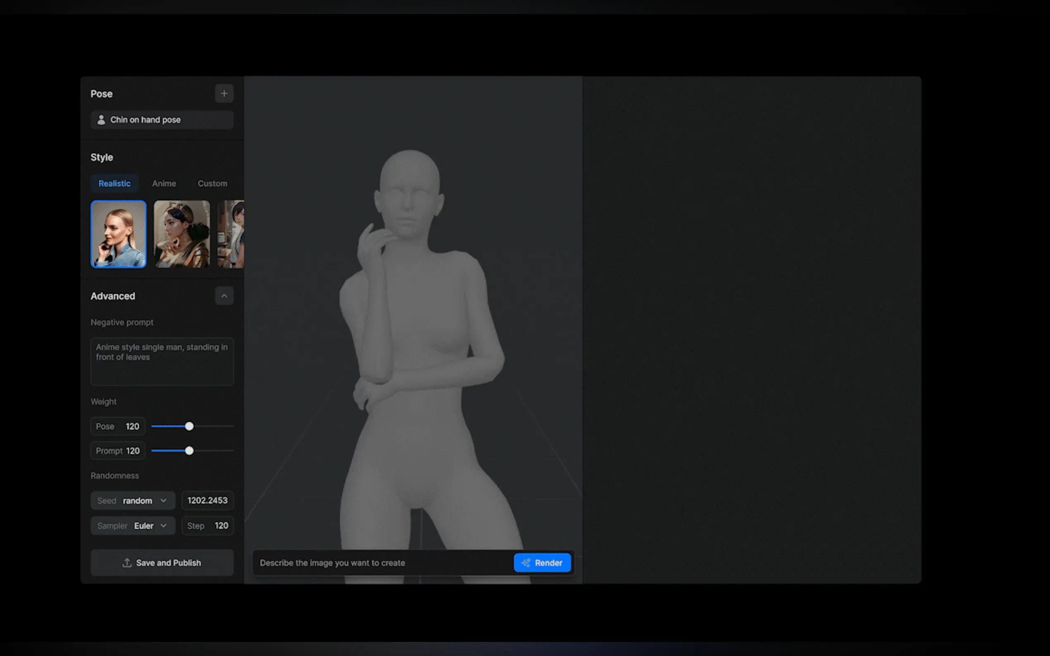Screen dimensions: 1050x656
Task: Select the partially visible third style thumbnail
Action: pos(231,234)
